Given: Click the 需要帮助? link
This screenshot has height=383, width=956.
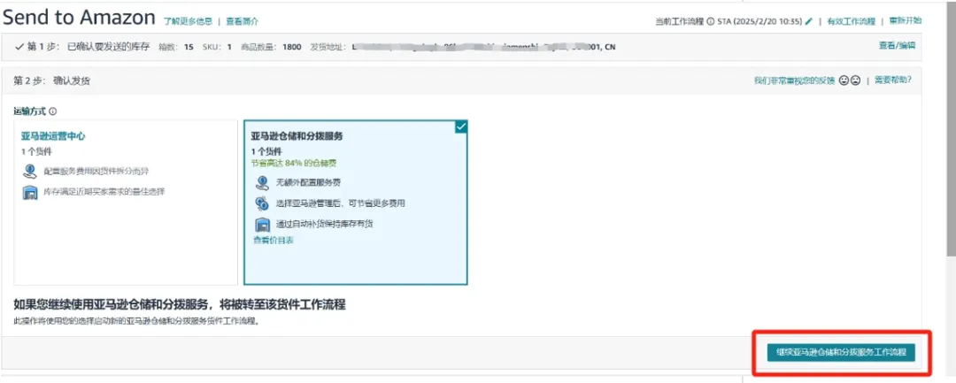Looking at the screenshot, I should [892, 80].
